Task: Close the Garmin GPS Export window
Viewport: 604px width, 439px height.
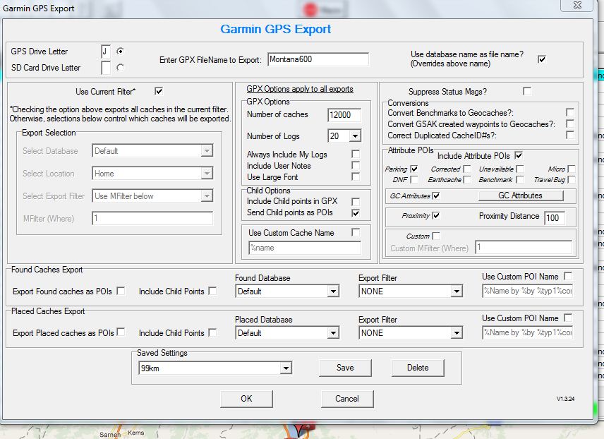Action: tap(577, 6)
